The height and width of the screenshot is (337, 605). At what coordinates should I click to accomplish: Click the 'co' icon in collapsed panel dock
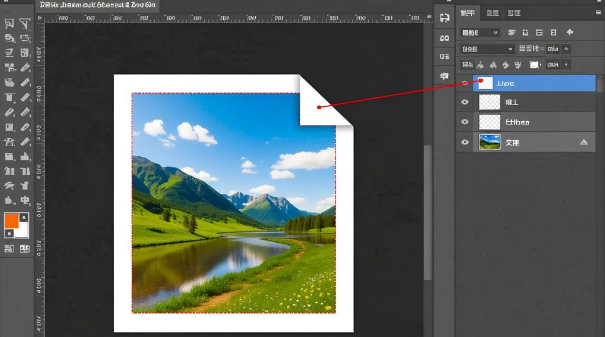(444, 38)
